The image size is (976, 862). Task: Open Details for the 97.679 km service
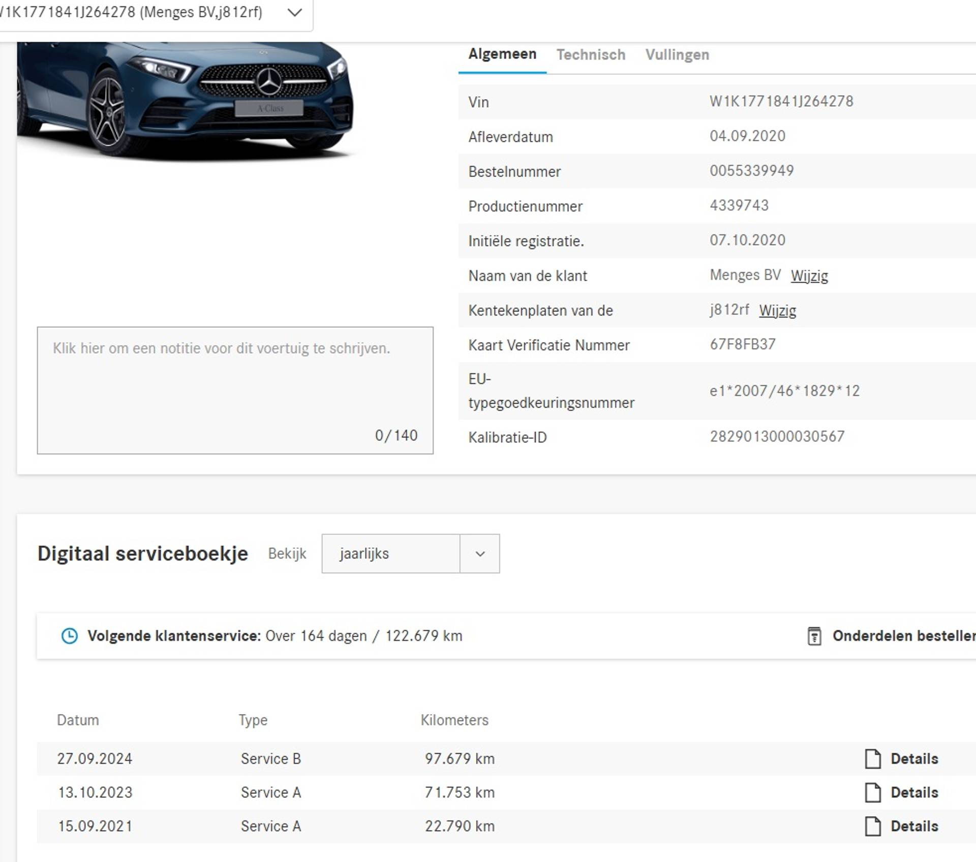[914, 758]
